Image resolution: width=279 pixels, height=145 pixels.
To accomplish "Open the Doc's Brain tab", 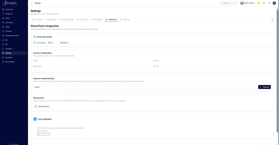I will coord(82,19).
